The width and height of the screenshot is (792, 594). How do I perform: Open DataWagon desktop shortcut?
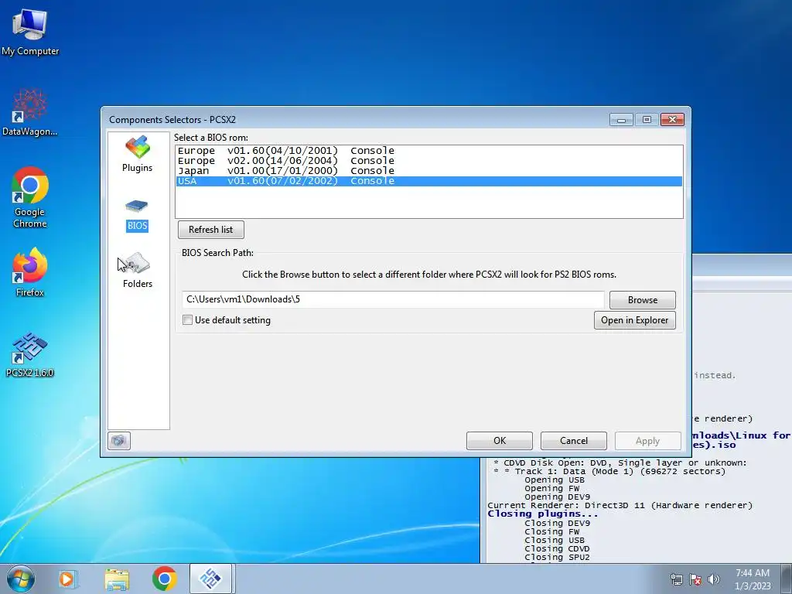click(x=30, y=112)
